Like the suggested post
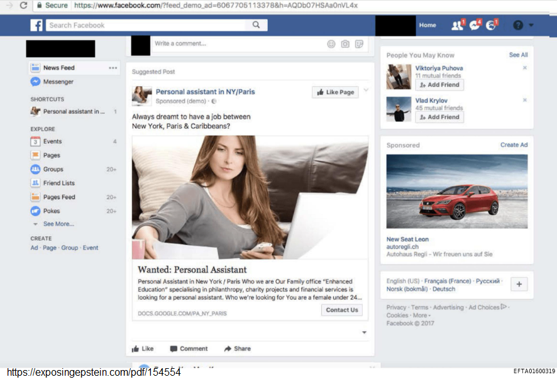Viewport: 557px width, 382px height. (x=143, y=349)
